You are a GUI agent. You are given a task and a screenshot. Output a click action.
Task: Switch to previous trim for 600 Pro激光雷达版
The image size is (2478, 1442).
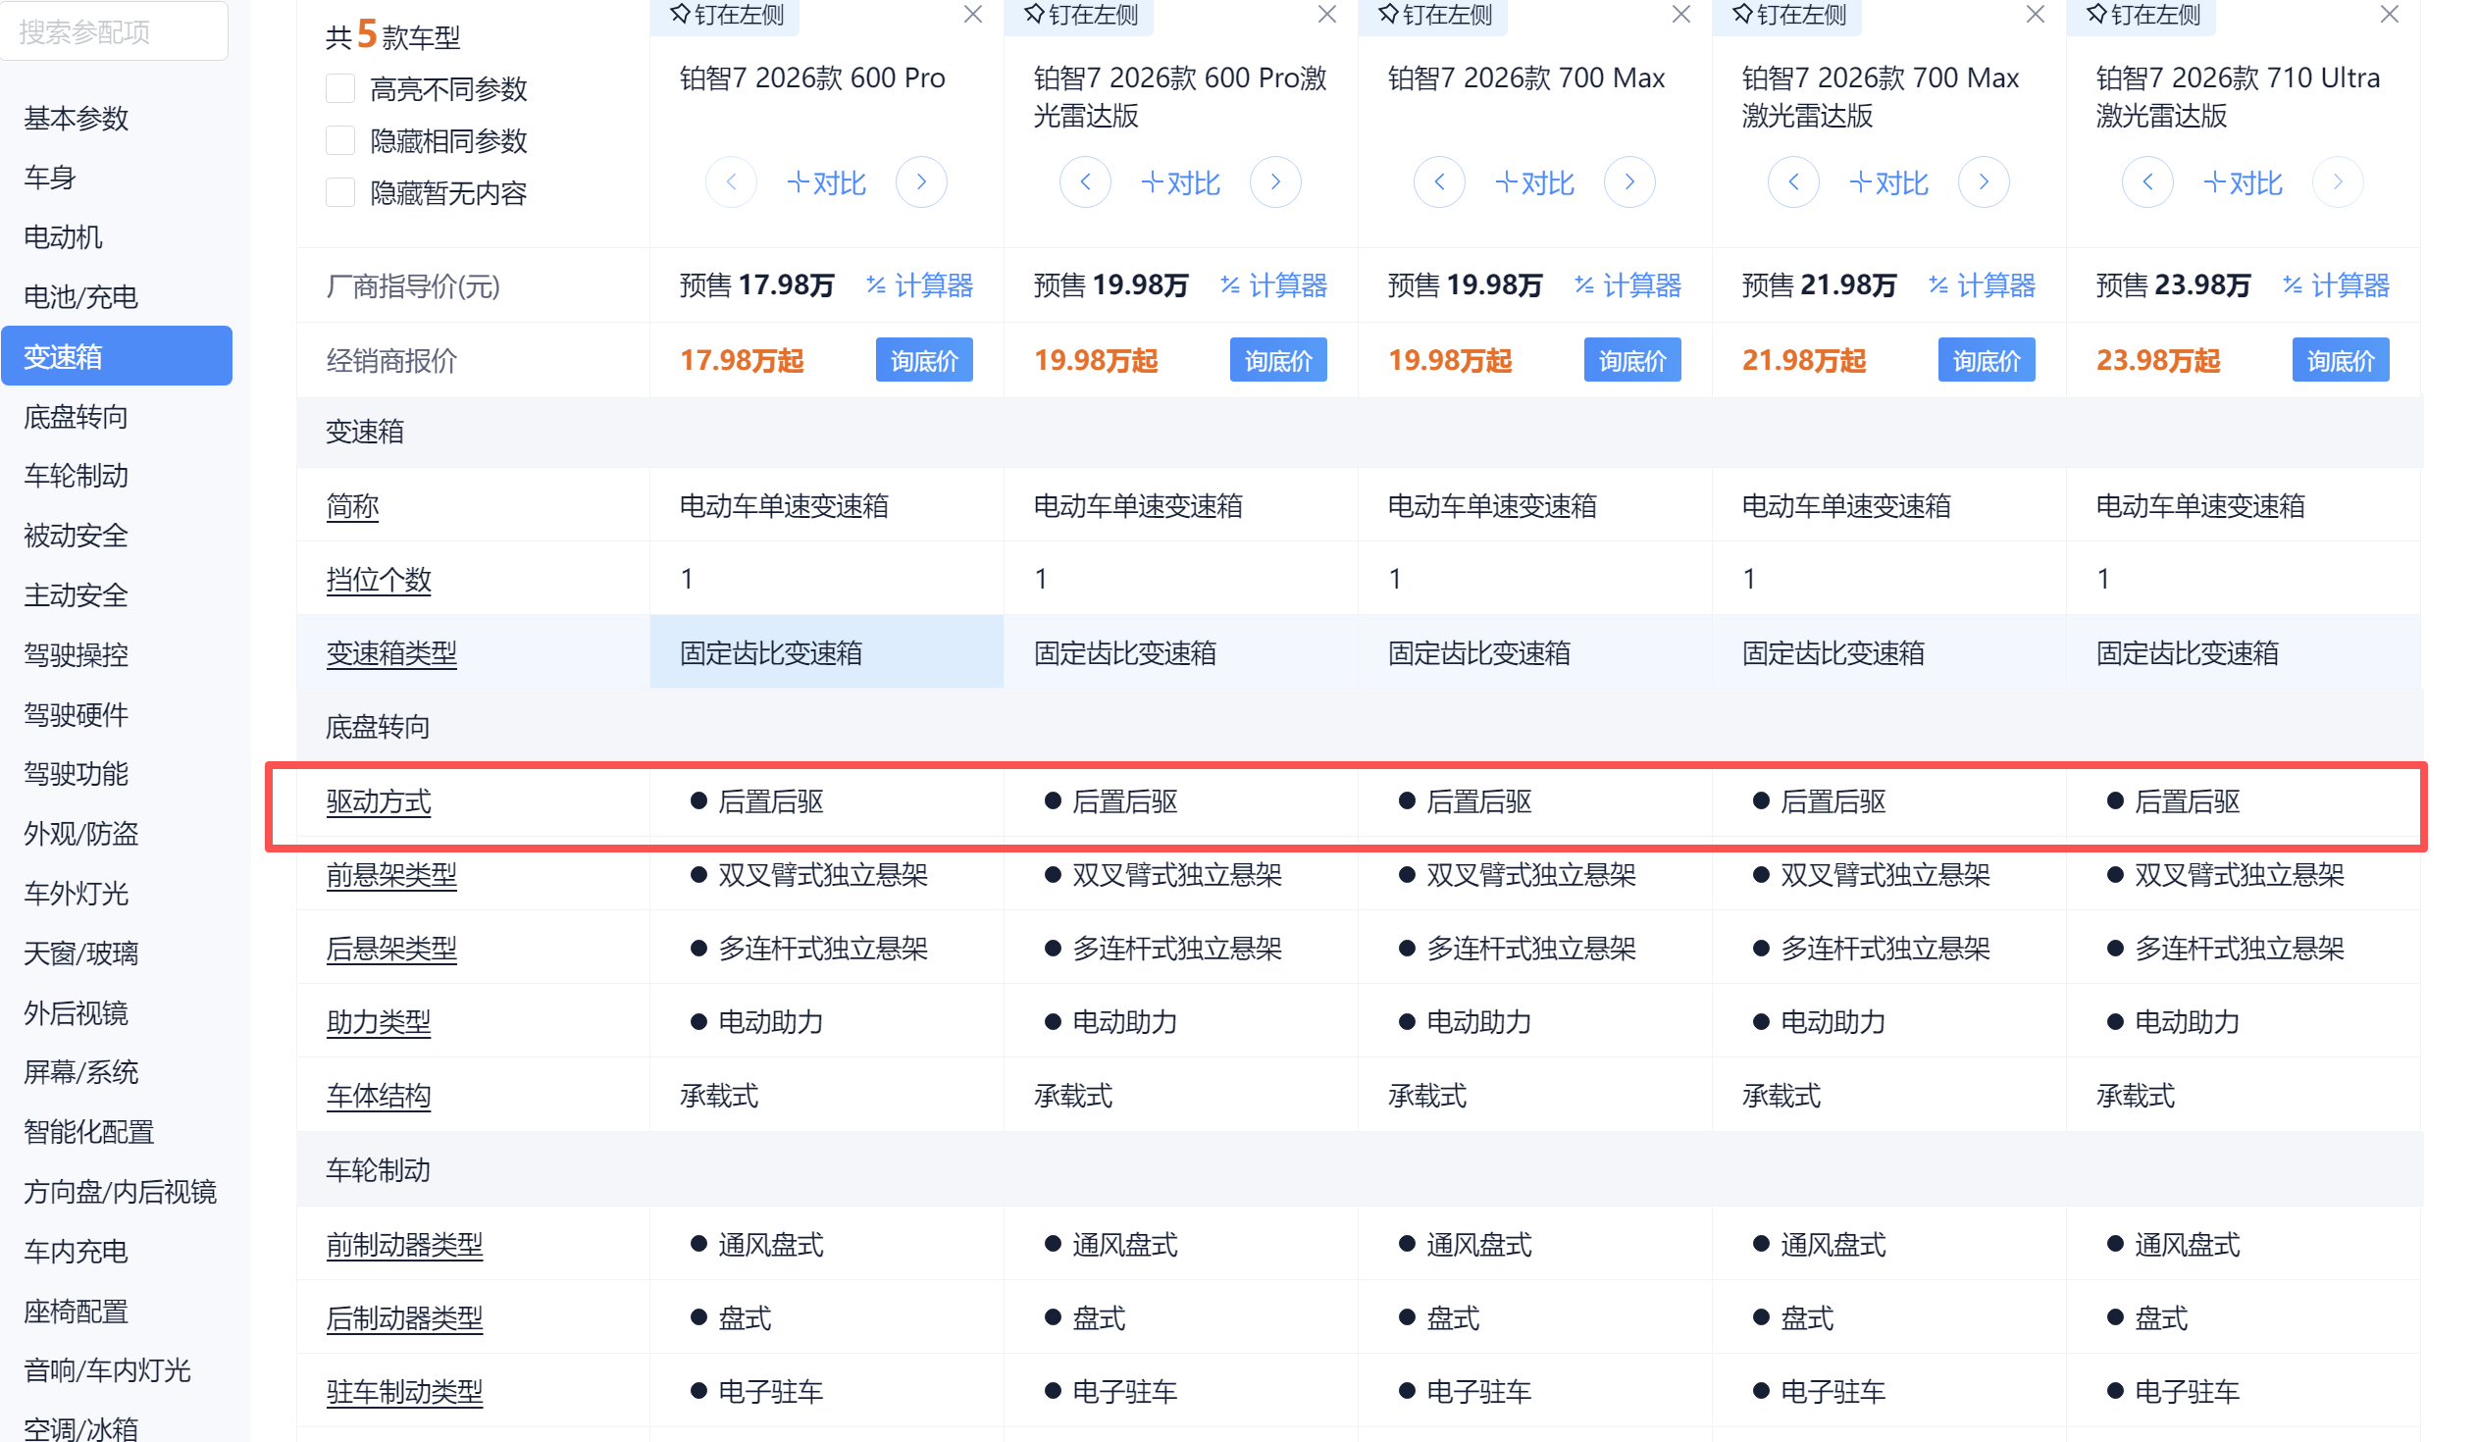coord(1085,181)
